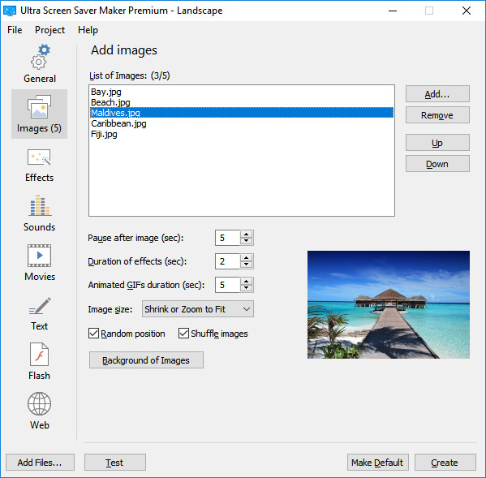Viewport: 486px width, 478px height.
Task: Expand the Image size dropdown
Action: tap(198, 309)
